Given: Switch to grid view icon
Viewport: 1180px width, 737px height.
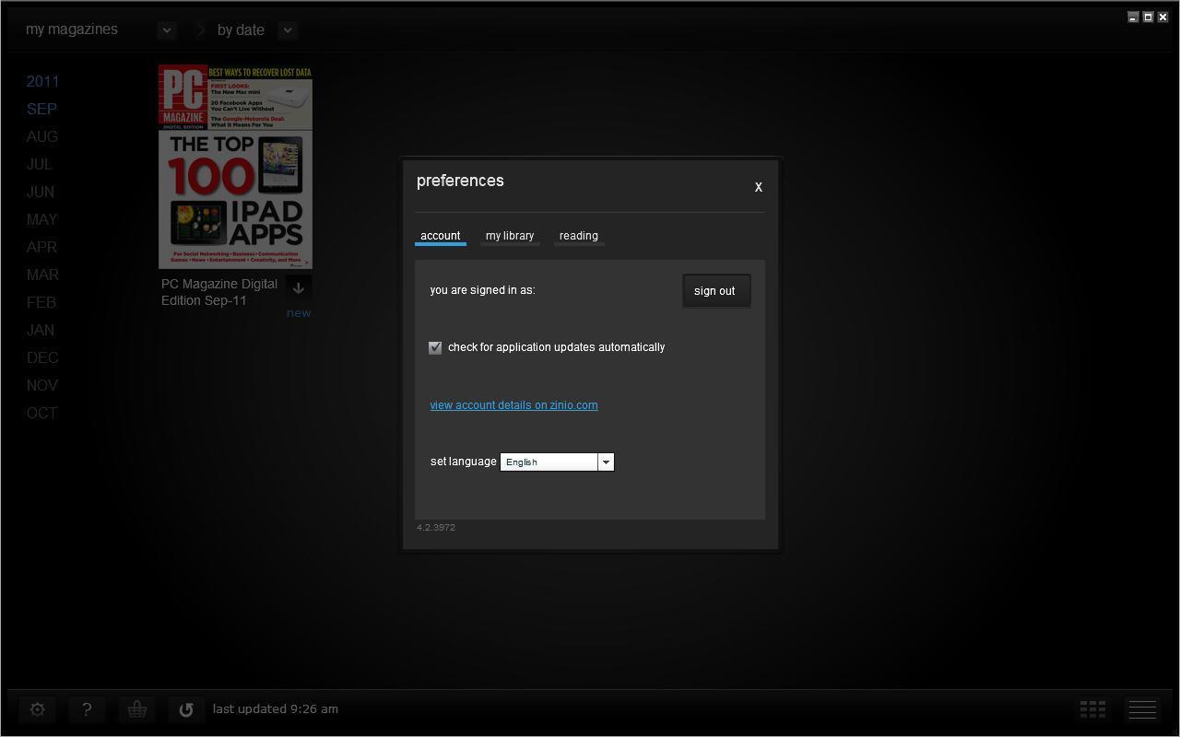Looking at the screenshot, I should click(1092, 708).
